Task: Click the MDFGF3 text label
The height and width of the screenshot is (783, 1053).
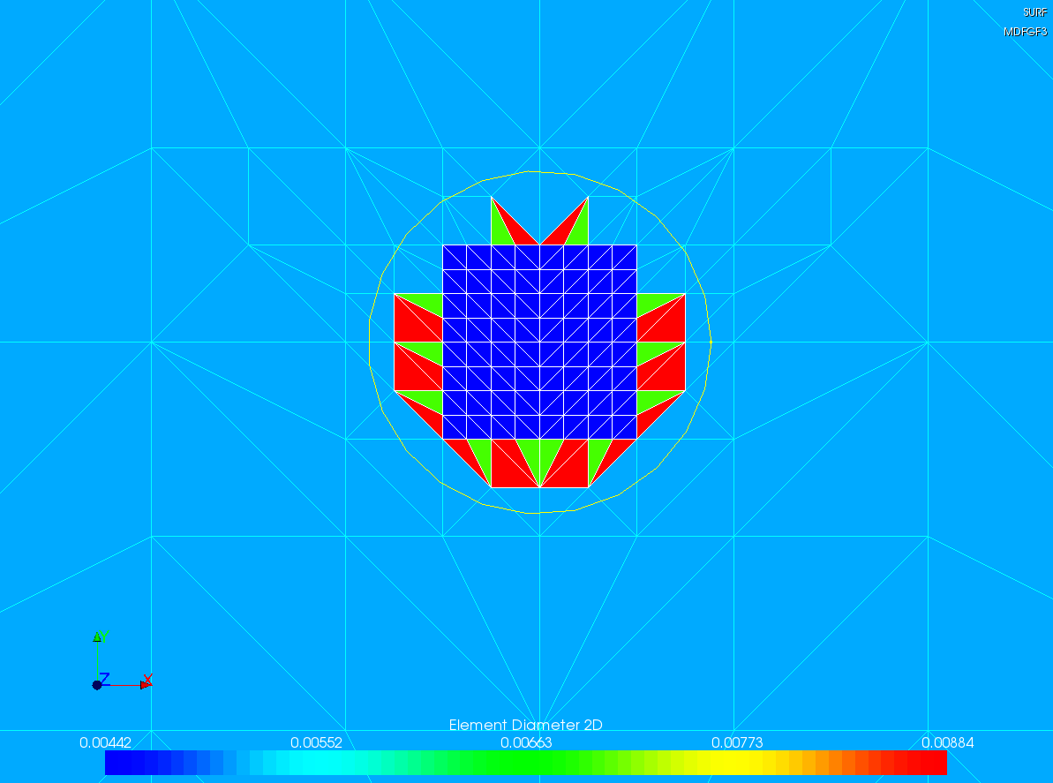Action: [1025, 32]
